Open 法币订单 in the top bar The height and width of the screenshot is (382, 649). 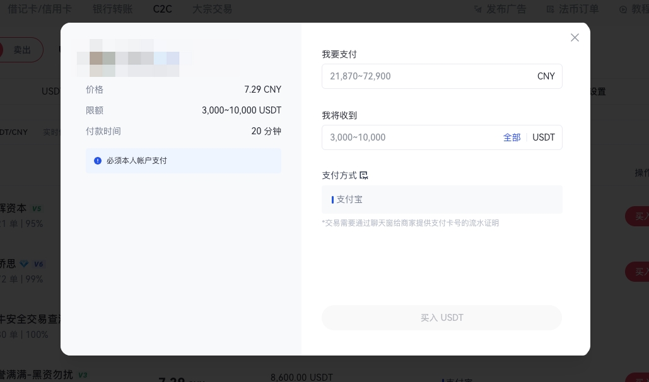578,9
